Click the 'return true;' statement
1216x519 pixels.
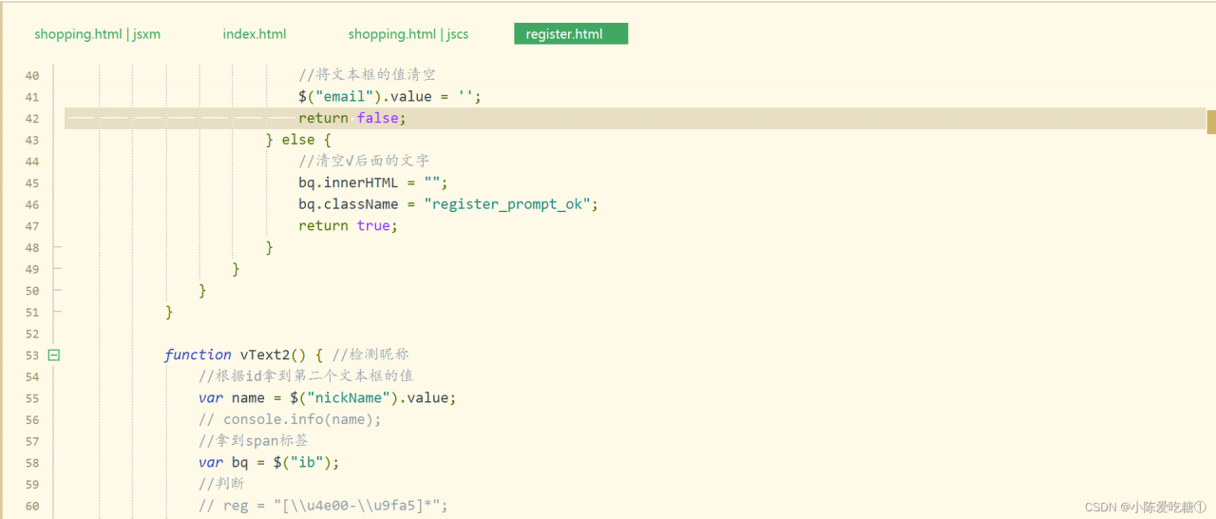(x=348, y=225)
